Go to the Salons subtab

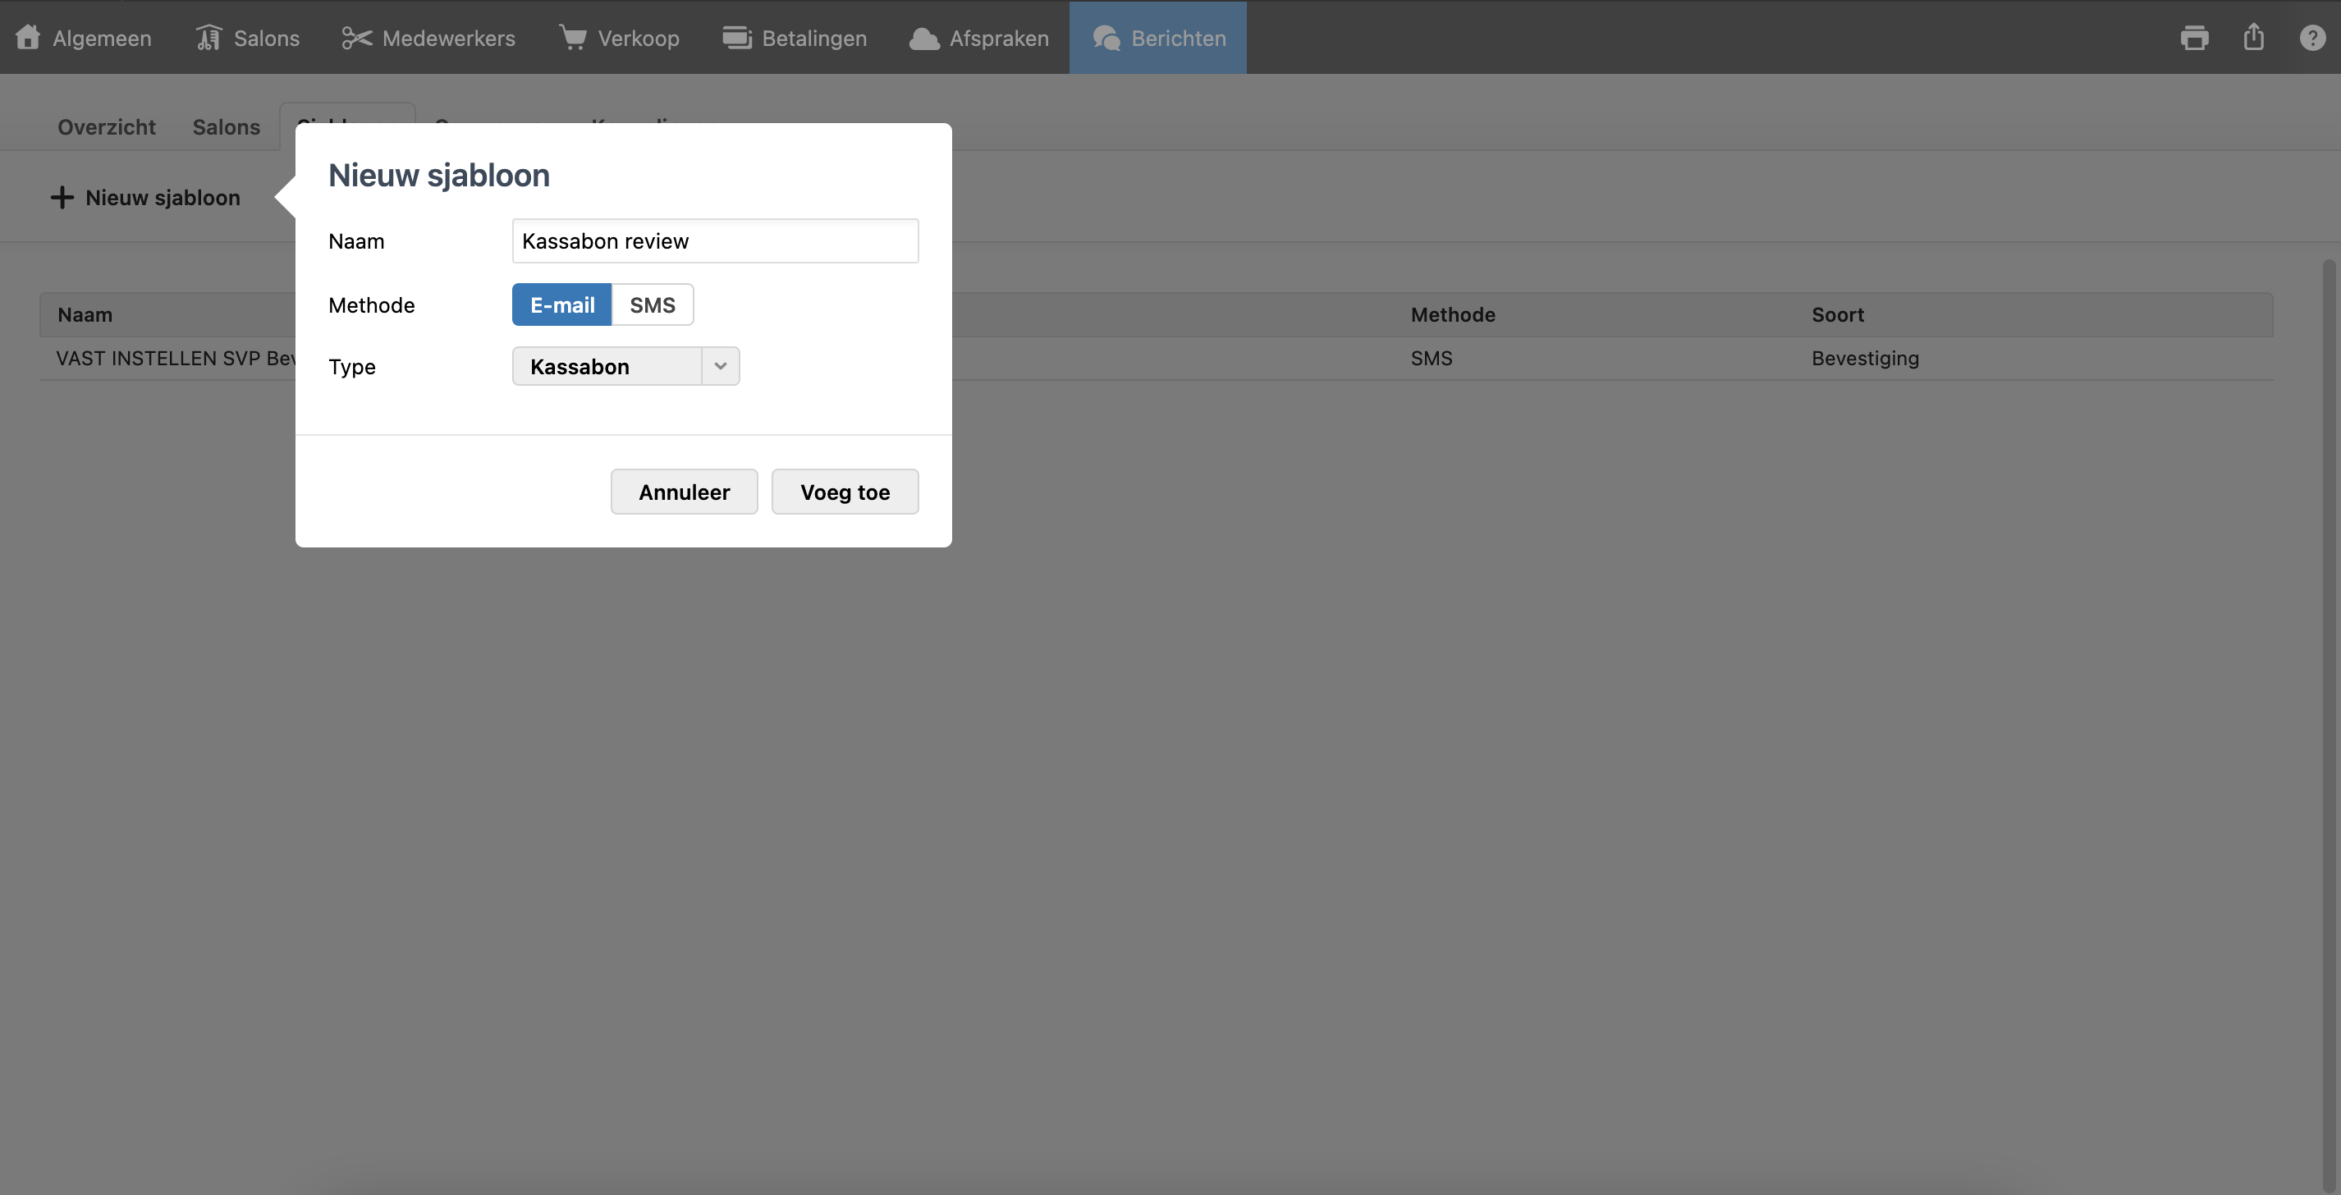(x=227, y=126)
